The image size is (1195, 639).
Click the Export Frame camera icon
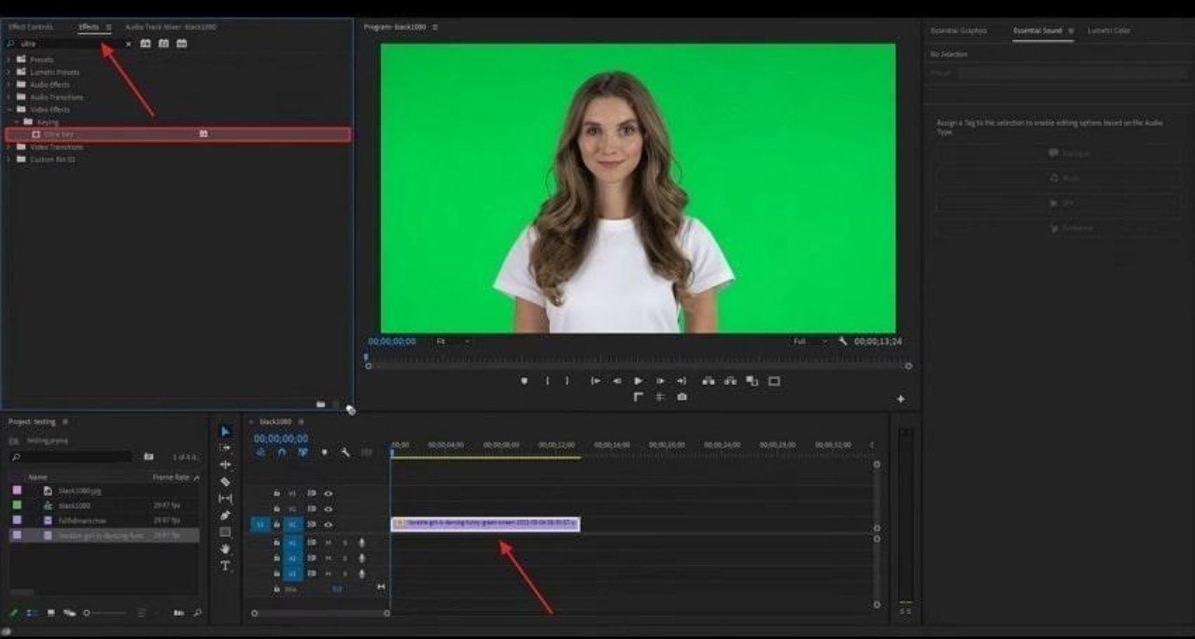click(682, 397)
